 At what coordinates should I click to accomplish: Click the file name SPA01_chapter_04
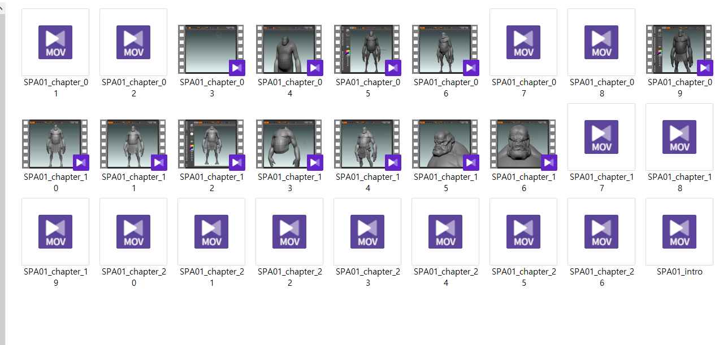tap(289, 88)
